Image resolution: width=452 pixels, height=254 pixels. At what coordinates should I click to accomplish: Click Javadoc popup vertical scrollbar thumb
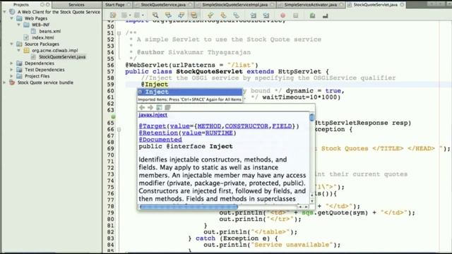[x=312, y=117]
